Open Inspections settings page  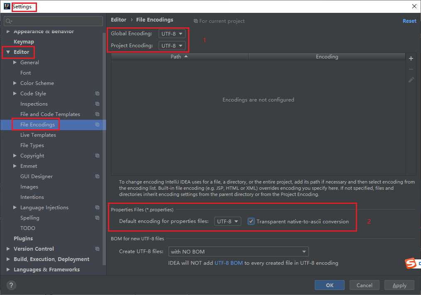34,104
